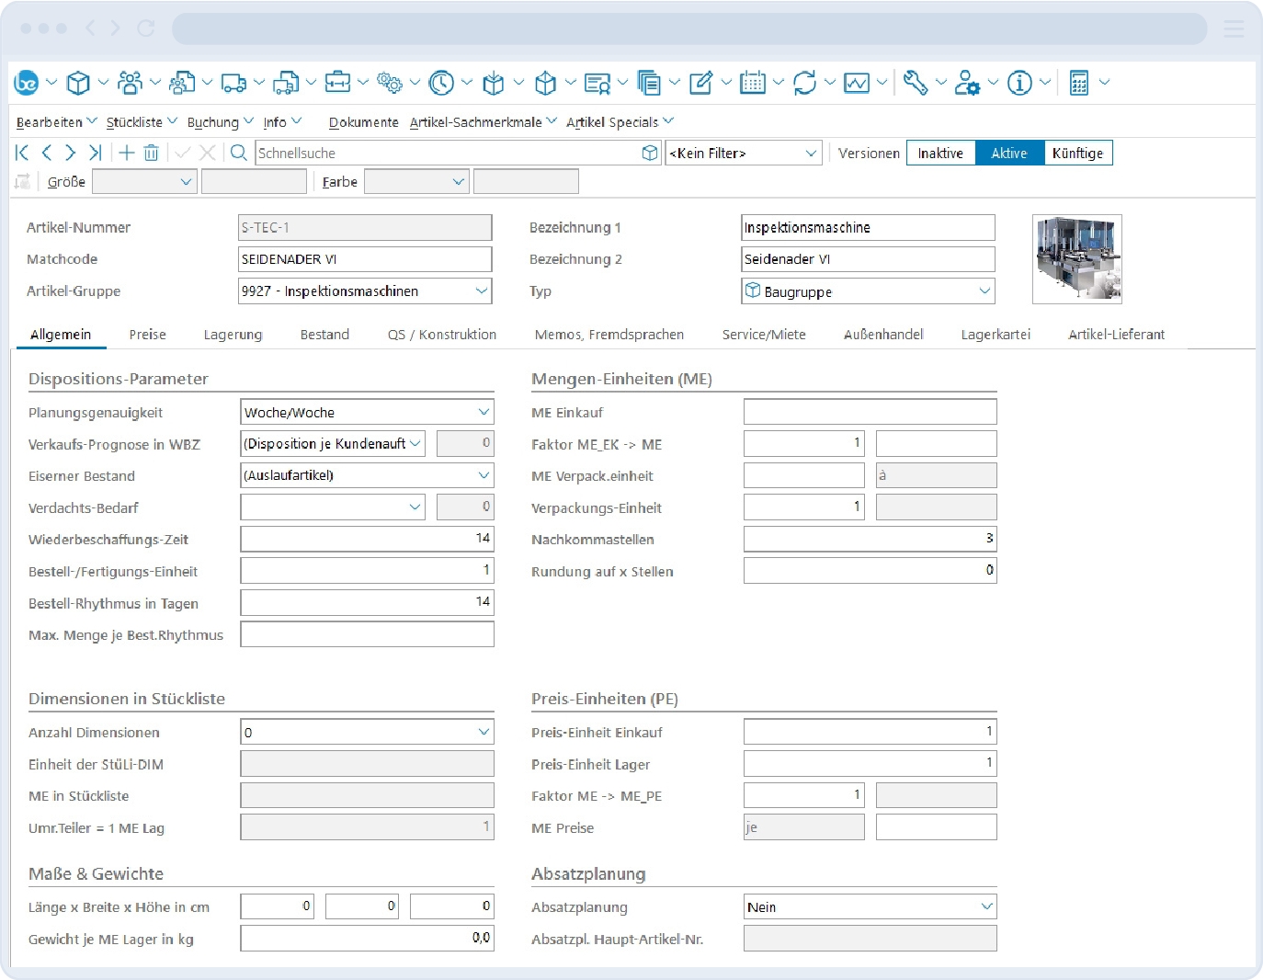Click the information circle icon
Viewport: 1263px width, 980px height.
(1018, 84)
